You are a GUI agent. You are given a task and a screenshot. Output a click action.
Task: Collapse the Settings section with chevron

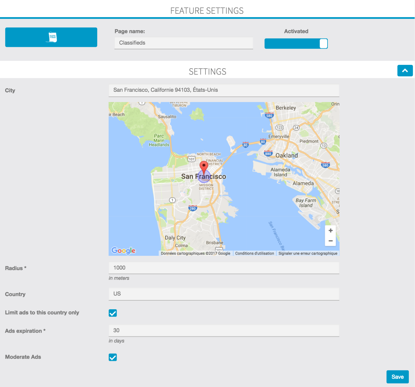click(405, 71)
